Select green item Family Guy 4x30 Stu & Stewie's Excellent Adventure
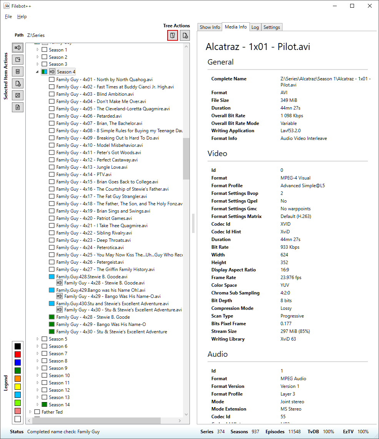The width and height of the screenshot is (379, 439). 112,331
